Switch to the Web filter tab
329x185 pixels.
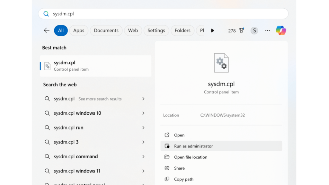point(133,31)
